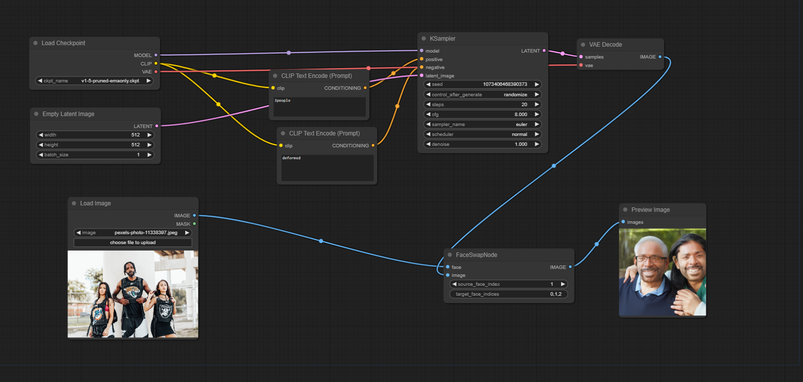Open the ckpt_name checkpoint selector

click(x=95, y=81)
